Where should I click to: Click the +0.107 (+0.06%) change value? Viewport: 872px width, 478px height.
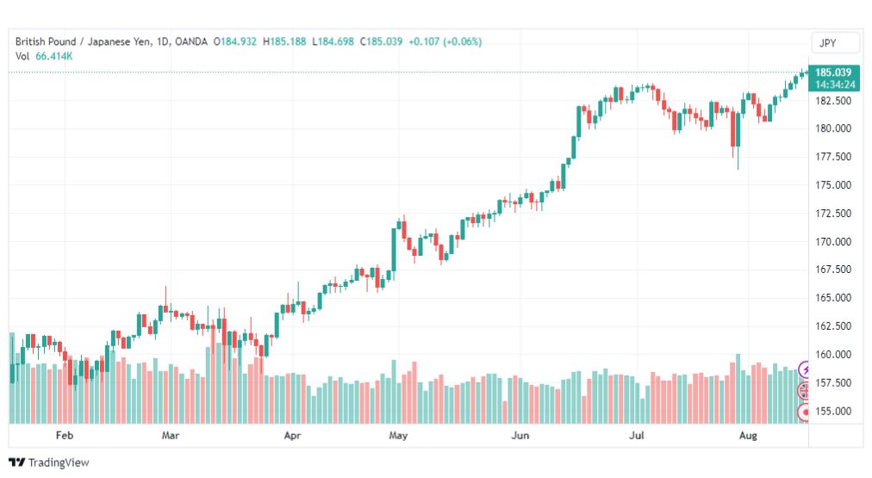tap(445, 41)
